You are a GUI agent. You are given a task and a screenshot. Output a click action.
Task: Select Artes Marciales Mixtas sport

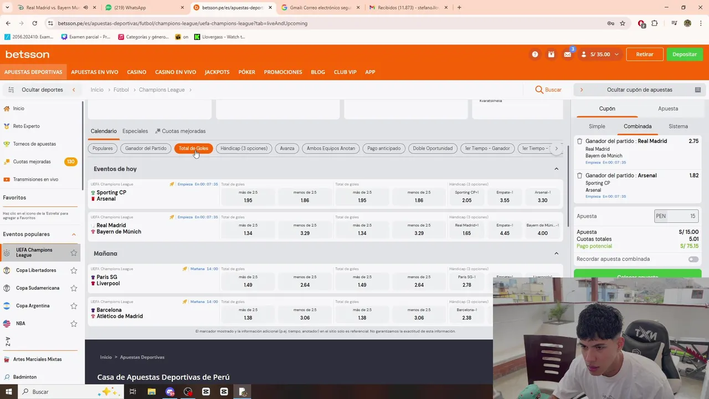(37, 359)
